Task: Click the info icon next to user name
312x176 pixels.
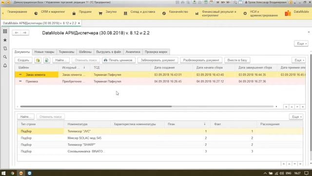Action: pos(291,2)
